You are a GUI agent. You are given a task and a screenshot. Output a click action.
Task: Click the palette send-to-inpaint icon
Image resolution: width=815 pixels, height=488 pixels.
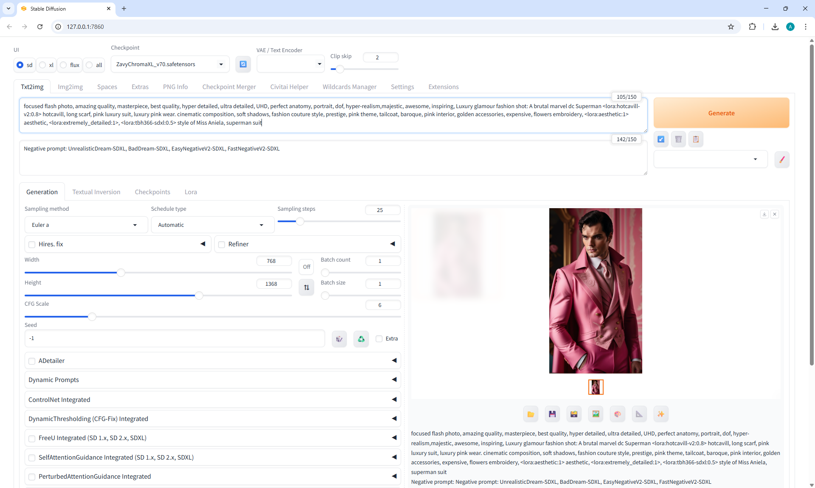click(x=617, y=414)
